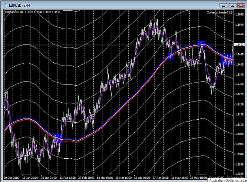
Task: Click the 1.3050 price scale label
Action: coord(239,134)
